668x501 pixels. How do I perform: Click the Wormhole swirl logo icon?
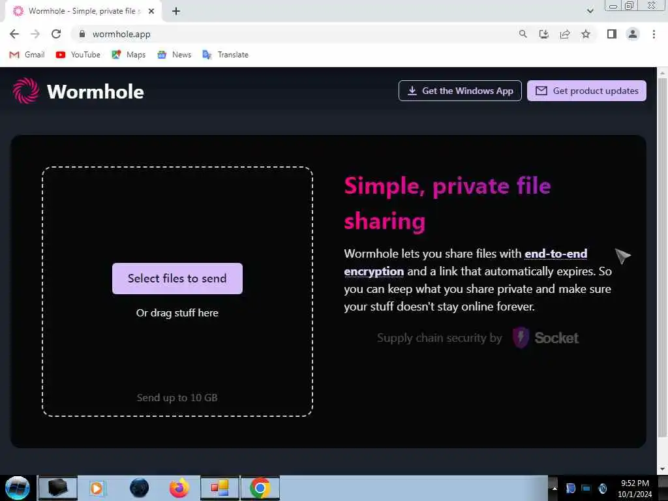pyautogui.click(x=26, y=91)
